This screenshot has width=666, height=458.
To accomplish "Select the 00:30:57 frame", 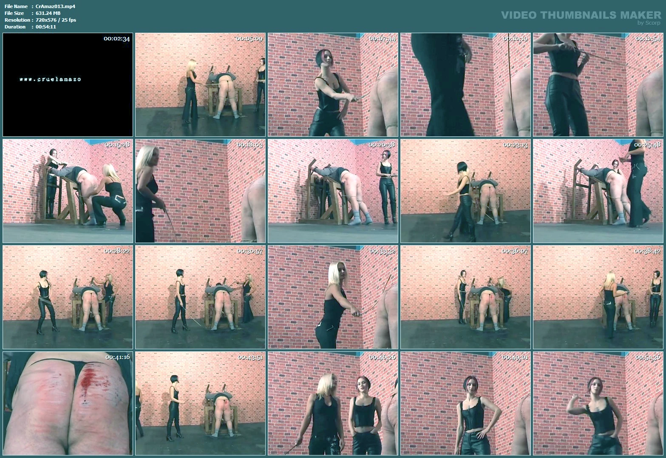I will (200, 297).
